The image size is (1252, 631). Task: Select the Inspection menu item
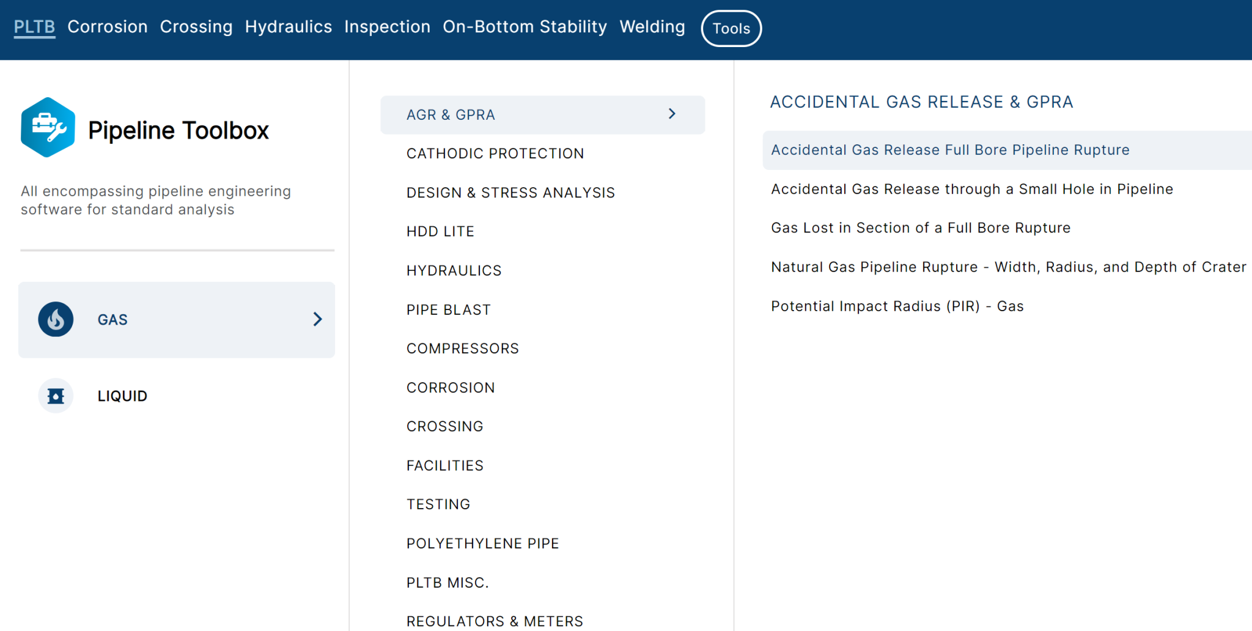click(387, 27)
